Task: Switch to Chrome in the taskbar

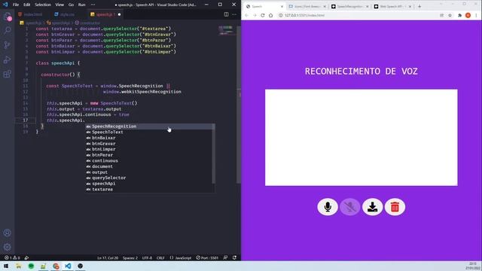Action: [x=56, y=266]
